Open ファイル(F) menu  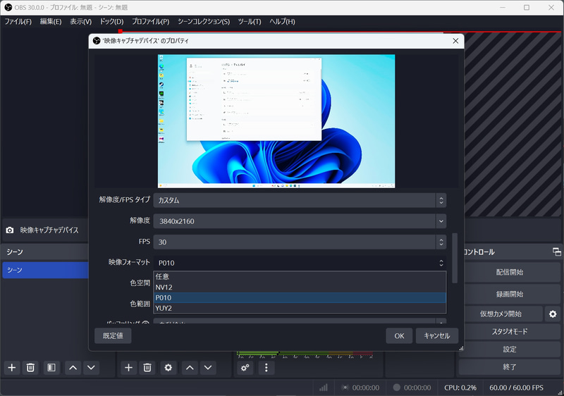click(18, 22)
